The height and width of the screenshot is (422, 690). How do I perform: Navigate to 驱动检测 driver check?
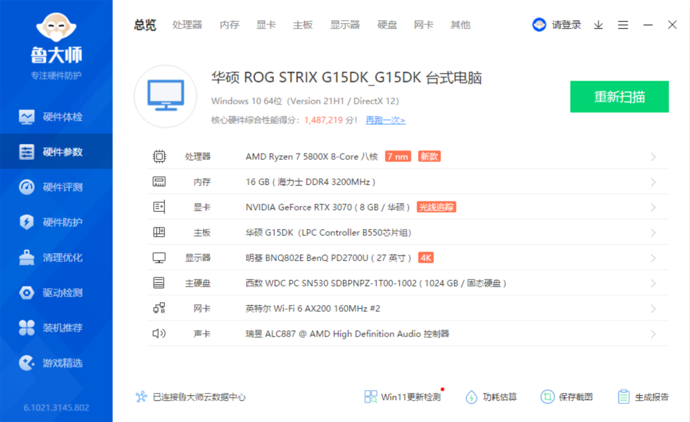57,292
